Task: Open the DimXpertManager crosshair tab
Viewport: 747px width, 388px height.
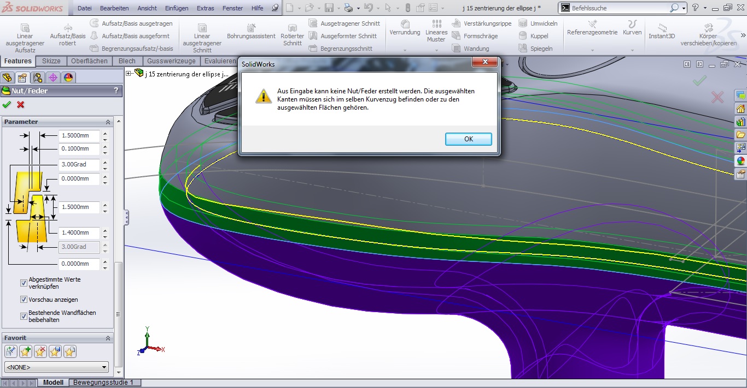Action: pos(53,77)
